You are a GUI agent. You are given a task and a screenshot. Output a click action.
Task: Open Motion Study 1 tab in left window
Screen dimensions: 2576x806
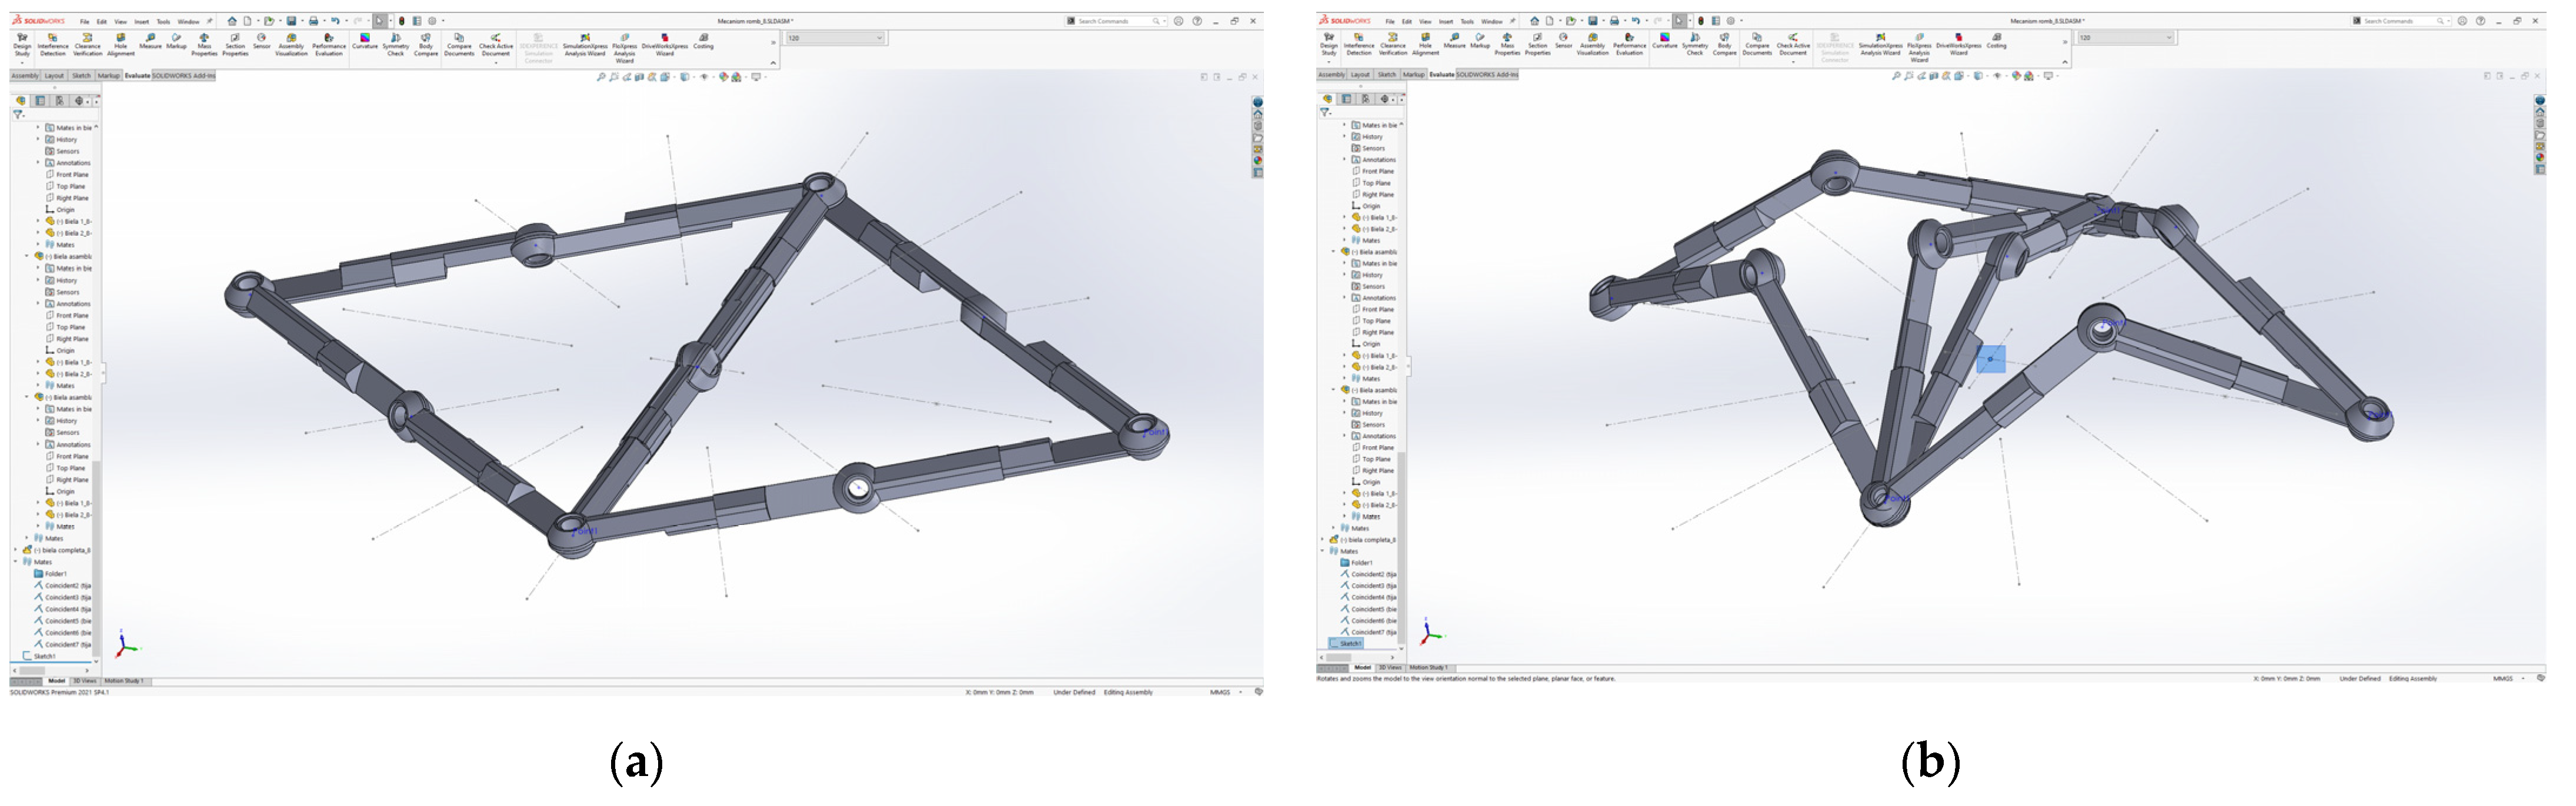pos(124,681)
